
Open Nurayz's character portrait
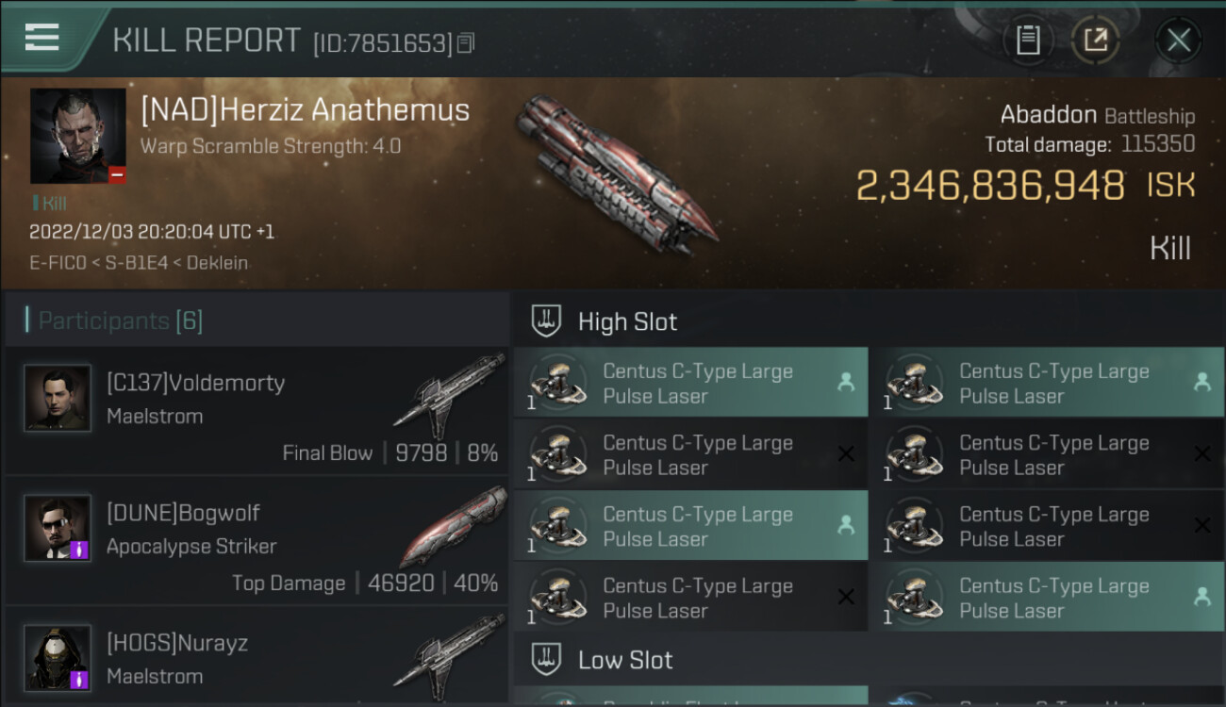[x=58, y=657]
